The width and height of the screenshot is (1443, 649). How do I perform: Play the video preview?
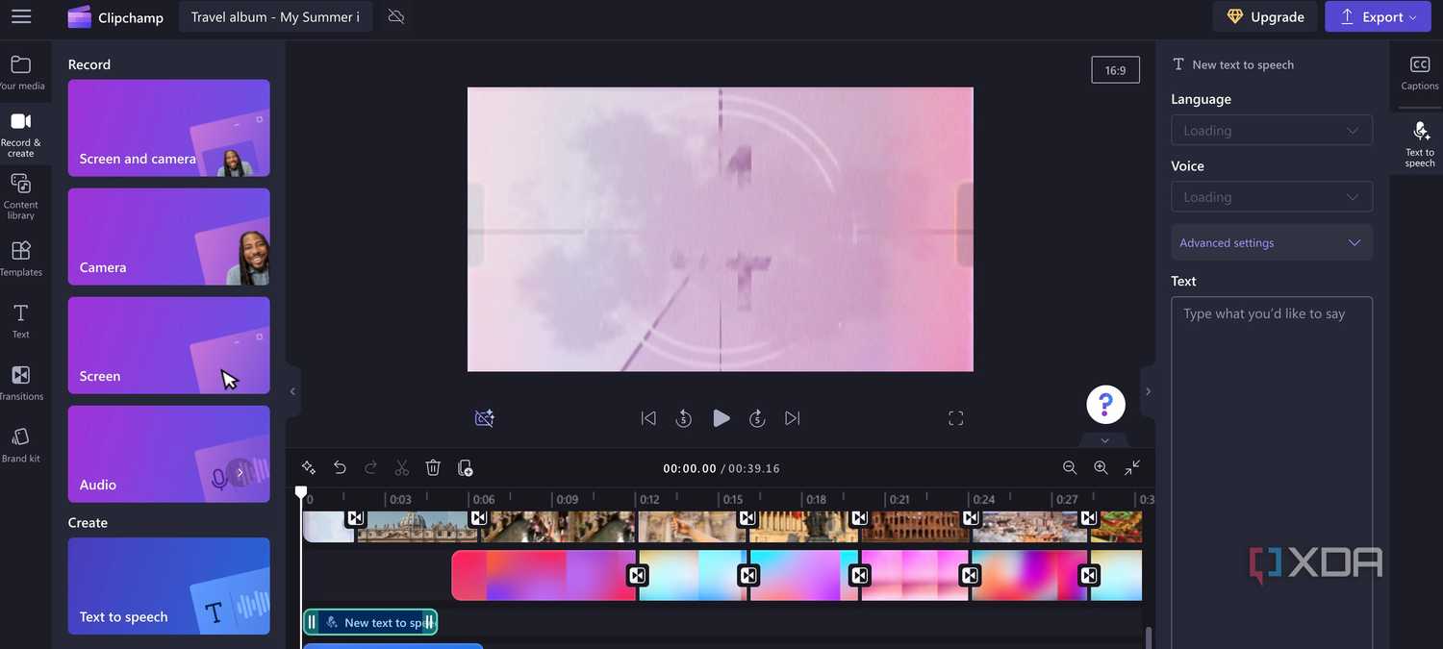[721, 418]
